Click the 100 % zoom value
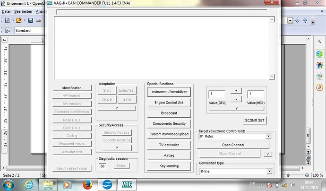 tap(317, 175)
